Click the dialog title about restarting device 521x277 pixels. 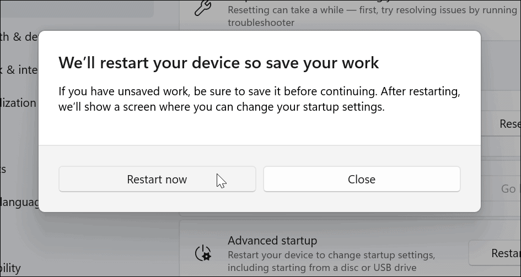tap(219, 62)
